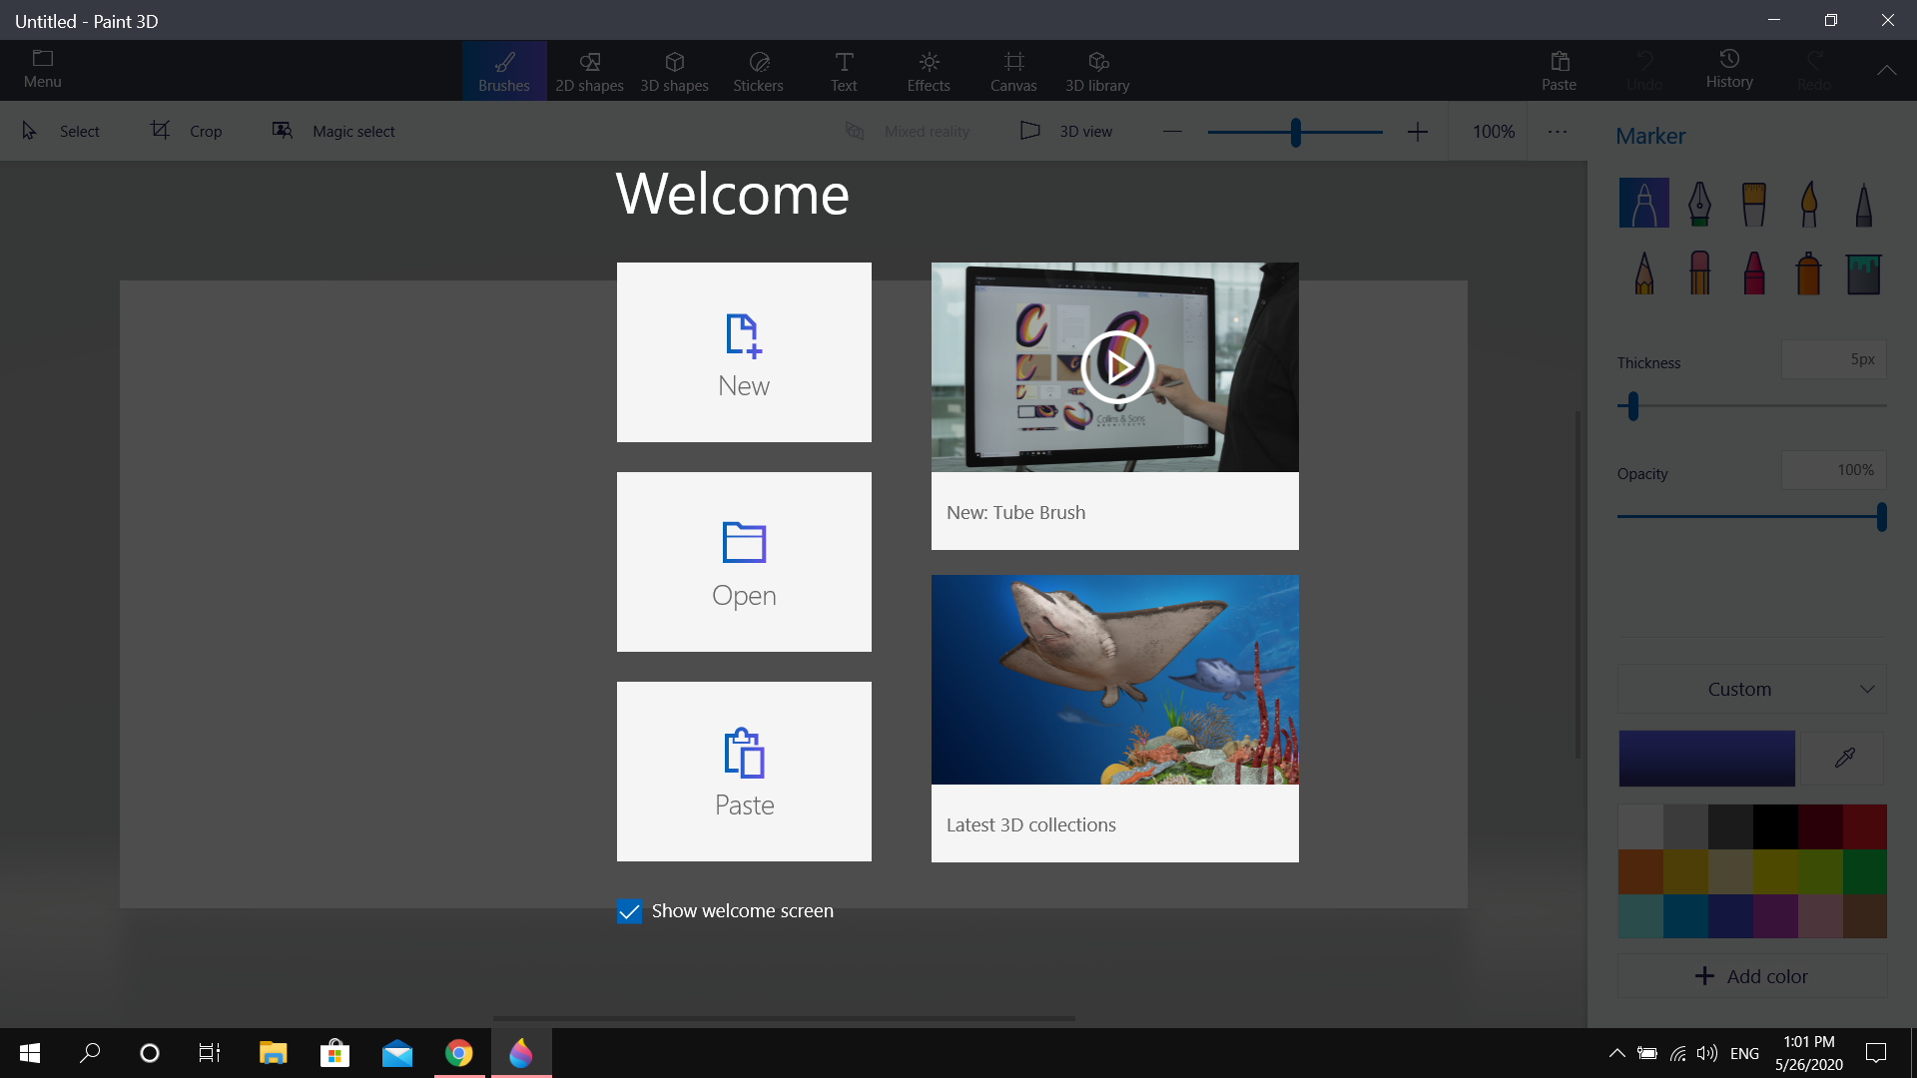Activate Magic select tool
This screenshot has height=1078, width=1917.
(x=333, y=131)
